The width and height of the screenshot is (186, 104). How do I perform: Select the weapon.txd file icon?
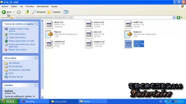coord(89,44)
